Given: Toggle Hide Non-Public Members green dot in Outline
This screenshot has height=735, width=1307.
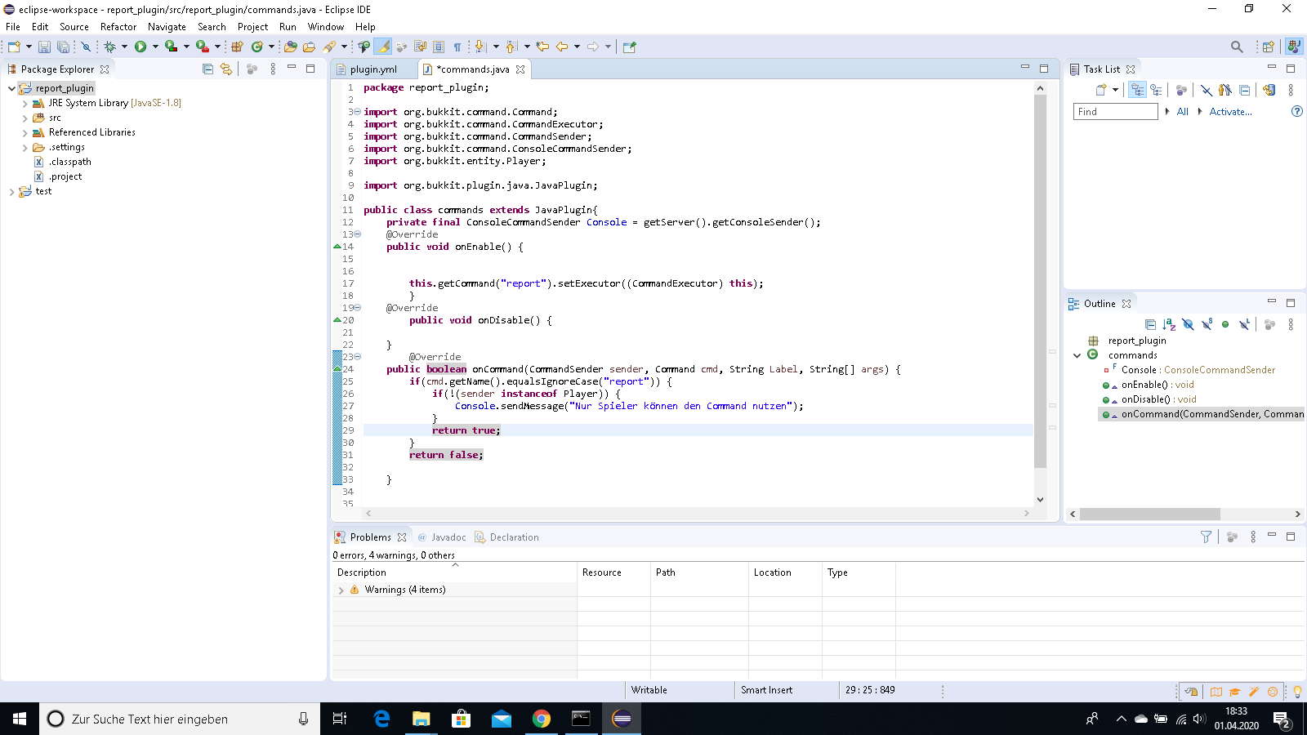Looking at the screenshot, I should [x=1225, y=324].
